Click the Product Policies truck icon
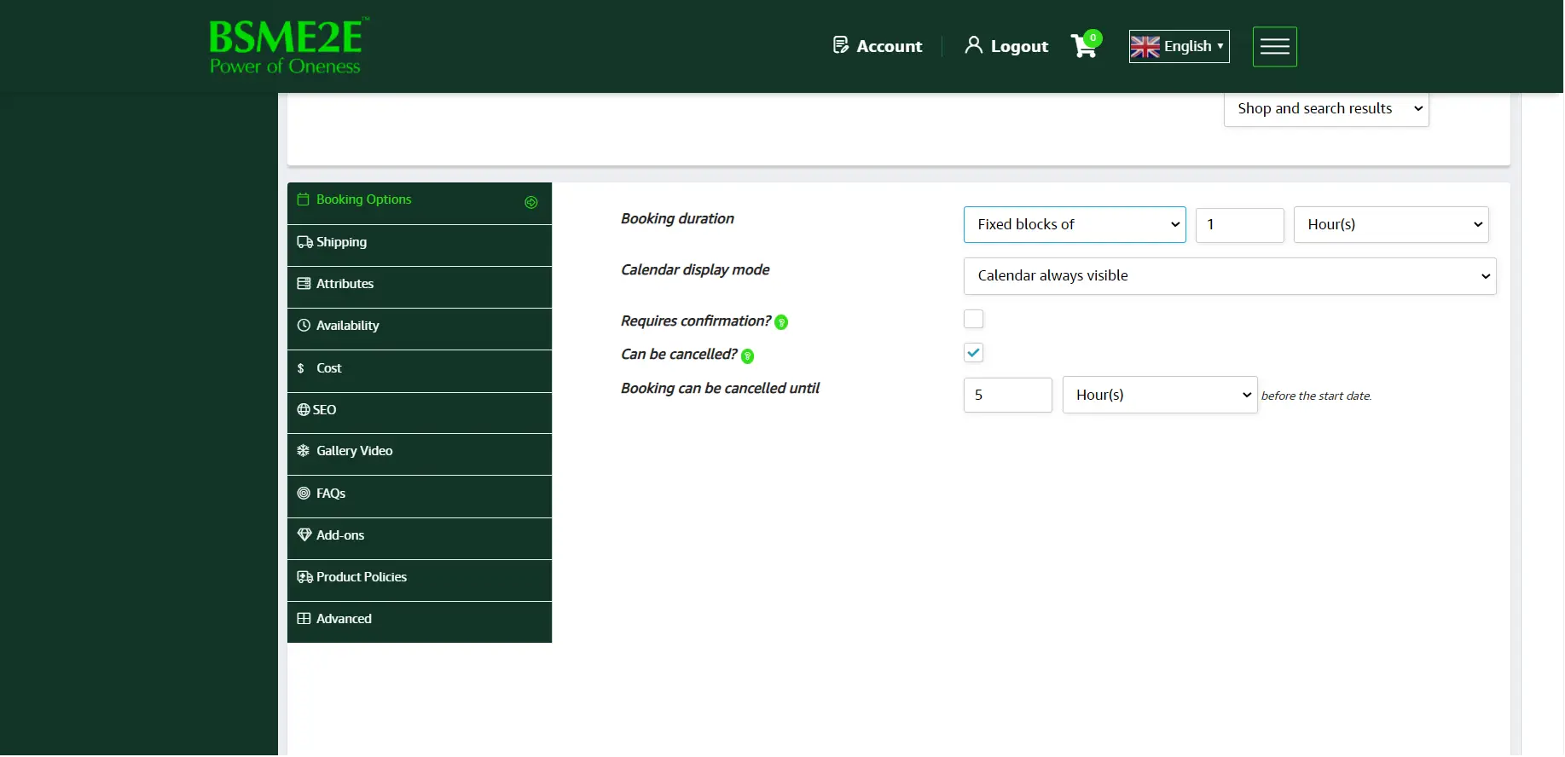 [x=304, y=577]
